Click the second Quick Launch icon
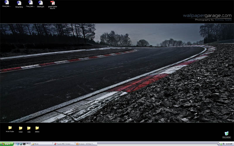Viewport: 234px width, 146px height. (x=21, y=144)
